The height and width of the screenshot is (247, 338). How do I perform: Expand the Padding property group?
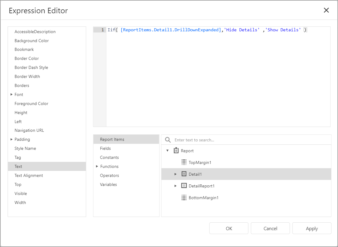(x=11, y=139)
